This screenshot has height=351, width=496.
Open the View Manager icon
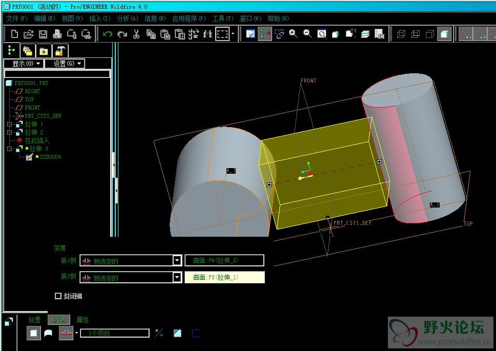tap(379, 34)
